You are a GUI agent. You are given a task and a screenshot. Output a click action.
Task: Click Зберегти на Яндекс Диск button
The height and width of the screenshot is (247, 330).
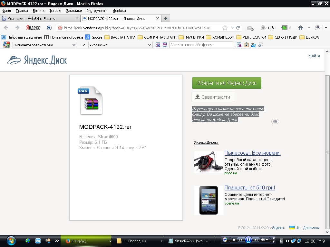pyautogui.click(x=227, y=83)
